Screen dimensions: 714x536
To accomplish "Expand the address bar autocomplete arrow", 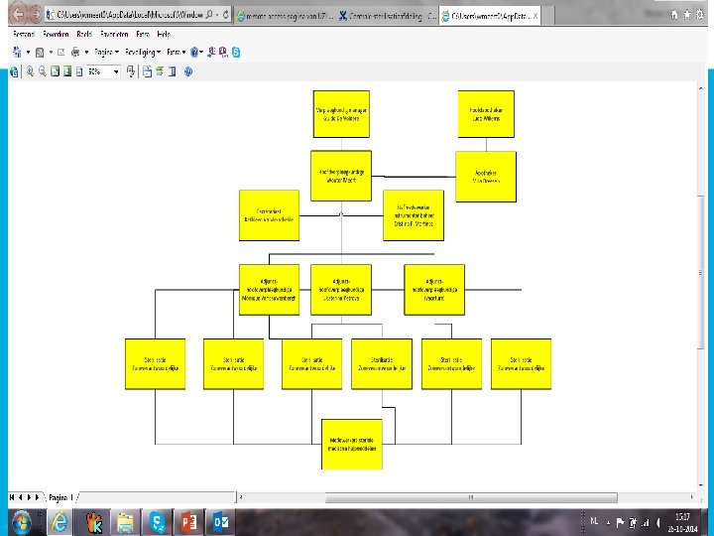I will [217, 15].
